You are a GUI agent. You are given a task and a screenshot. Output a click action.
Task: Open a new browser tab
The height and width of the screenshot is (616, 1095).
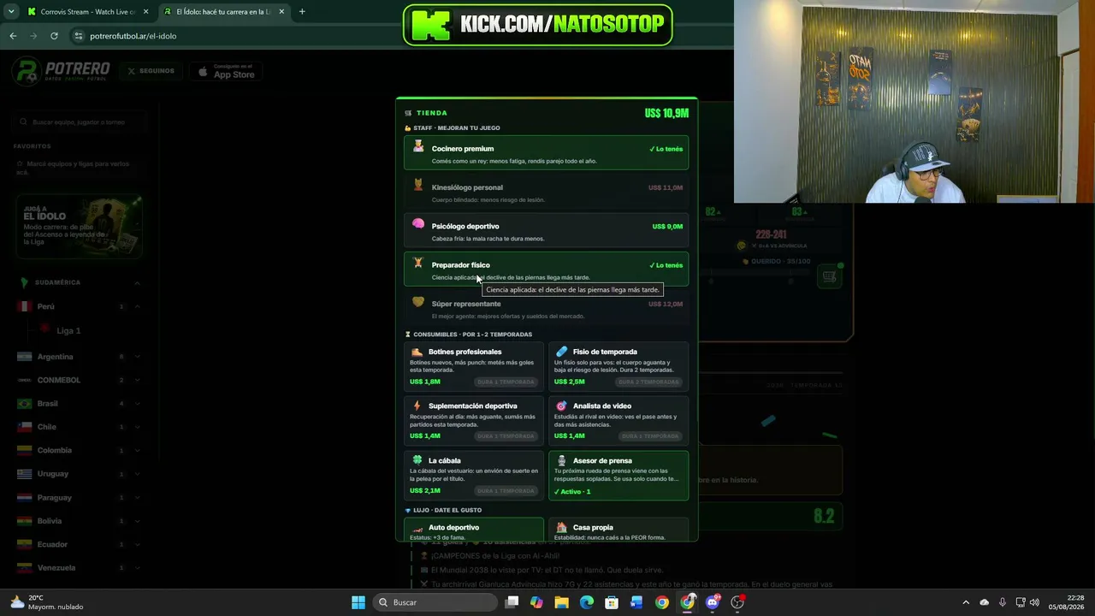coord(302,12)
